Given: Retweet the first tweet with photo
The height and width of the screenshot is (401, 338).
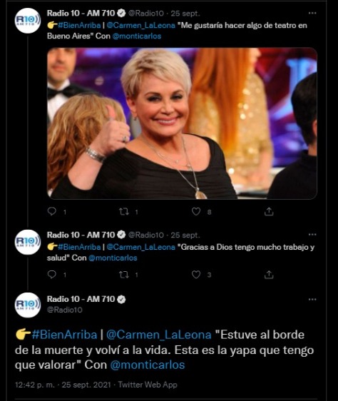Looking at the screenshot, I should click(124, 211).
